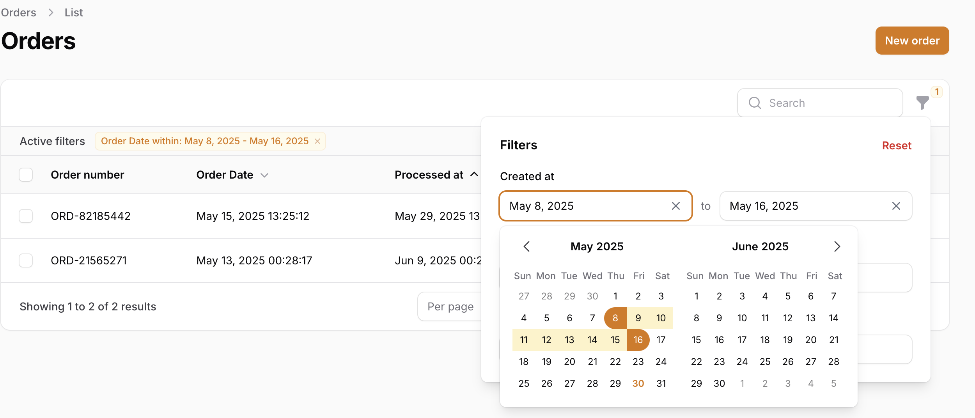Go to next month in calendar

tap(837, 246)
